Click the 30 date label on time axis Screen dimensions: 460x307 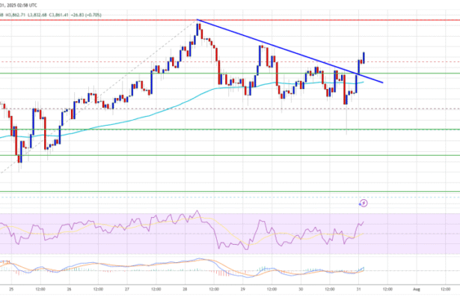(300, 287)
